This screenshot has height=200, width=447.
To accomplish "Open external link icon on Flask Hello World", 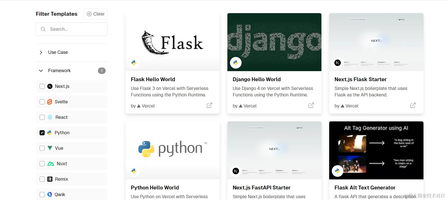I will 209,105.
